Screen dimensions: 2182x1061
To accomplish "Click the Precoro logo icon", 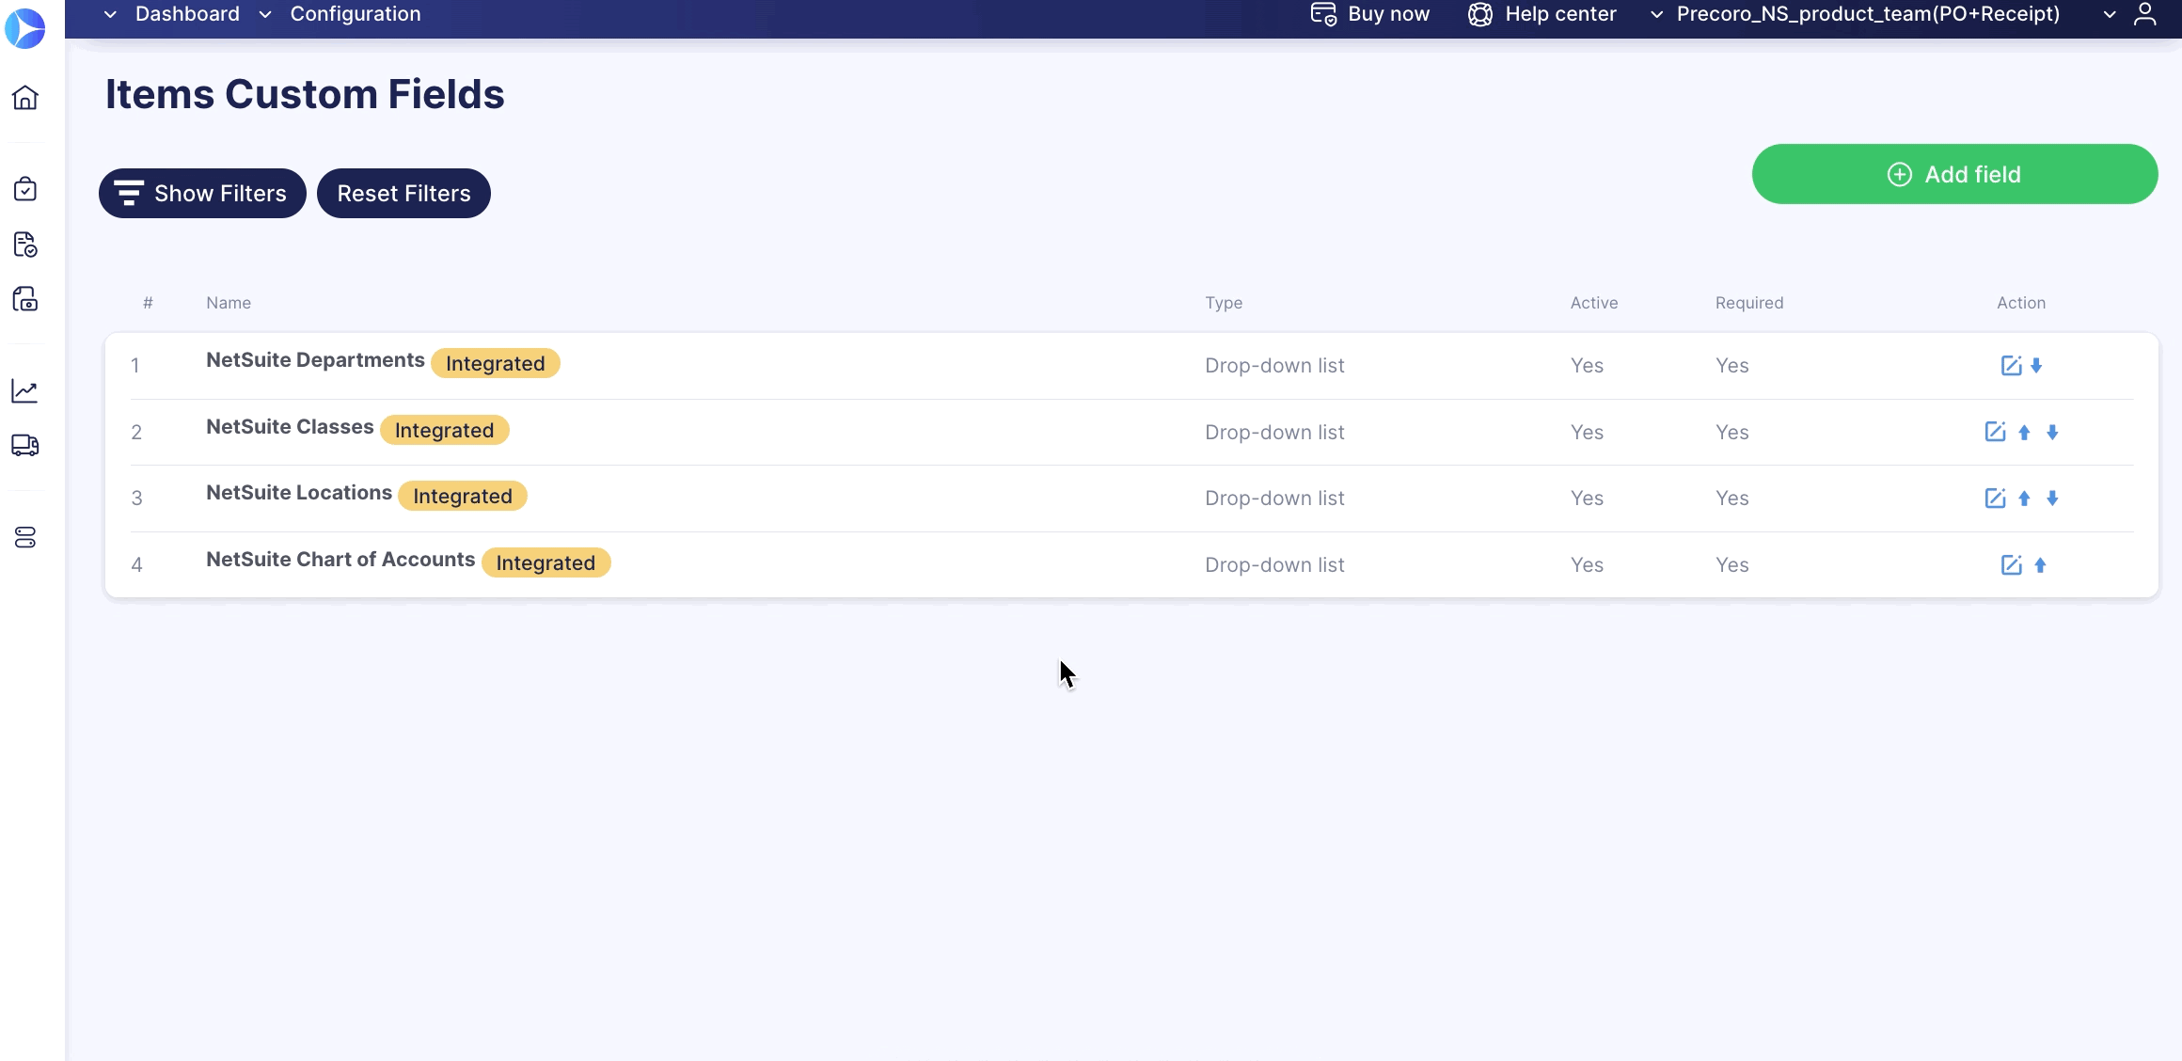I will pyautogui.click(x=25, y=28).
